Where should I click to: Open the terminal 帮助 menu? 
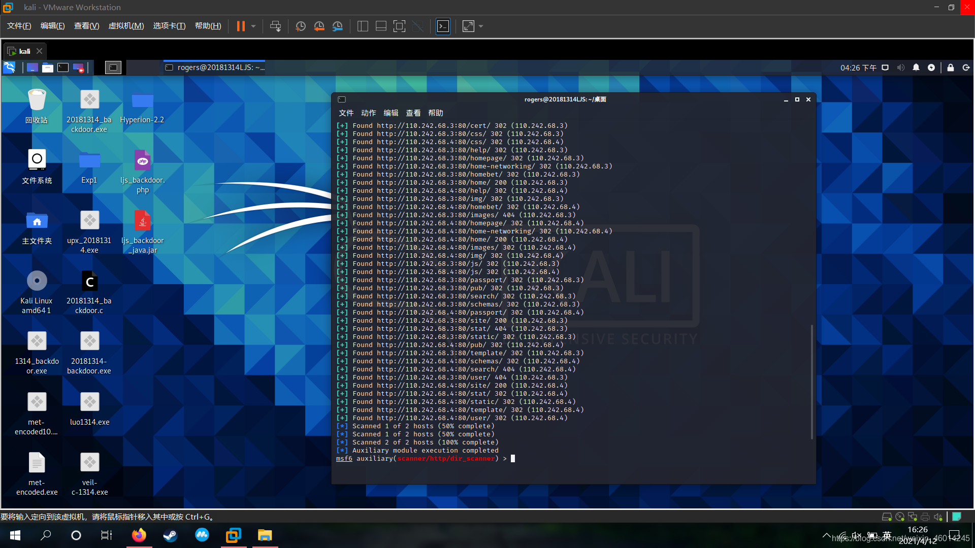point(436,113)
